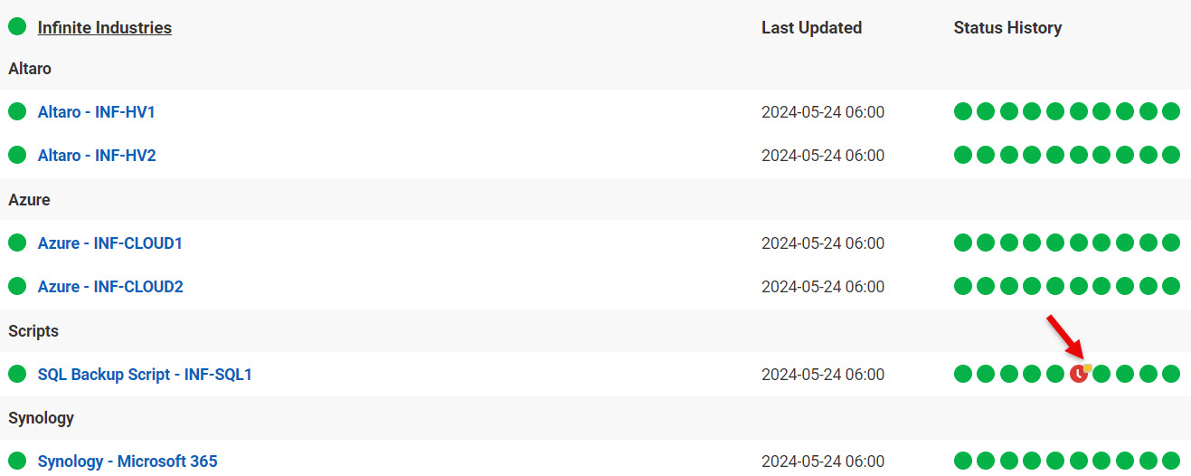Click status dot left of Altaro - INF-HV2

pyautogui.click(x=17, y=156)
